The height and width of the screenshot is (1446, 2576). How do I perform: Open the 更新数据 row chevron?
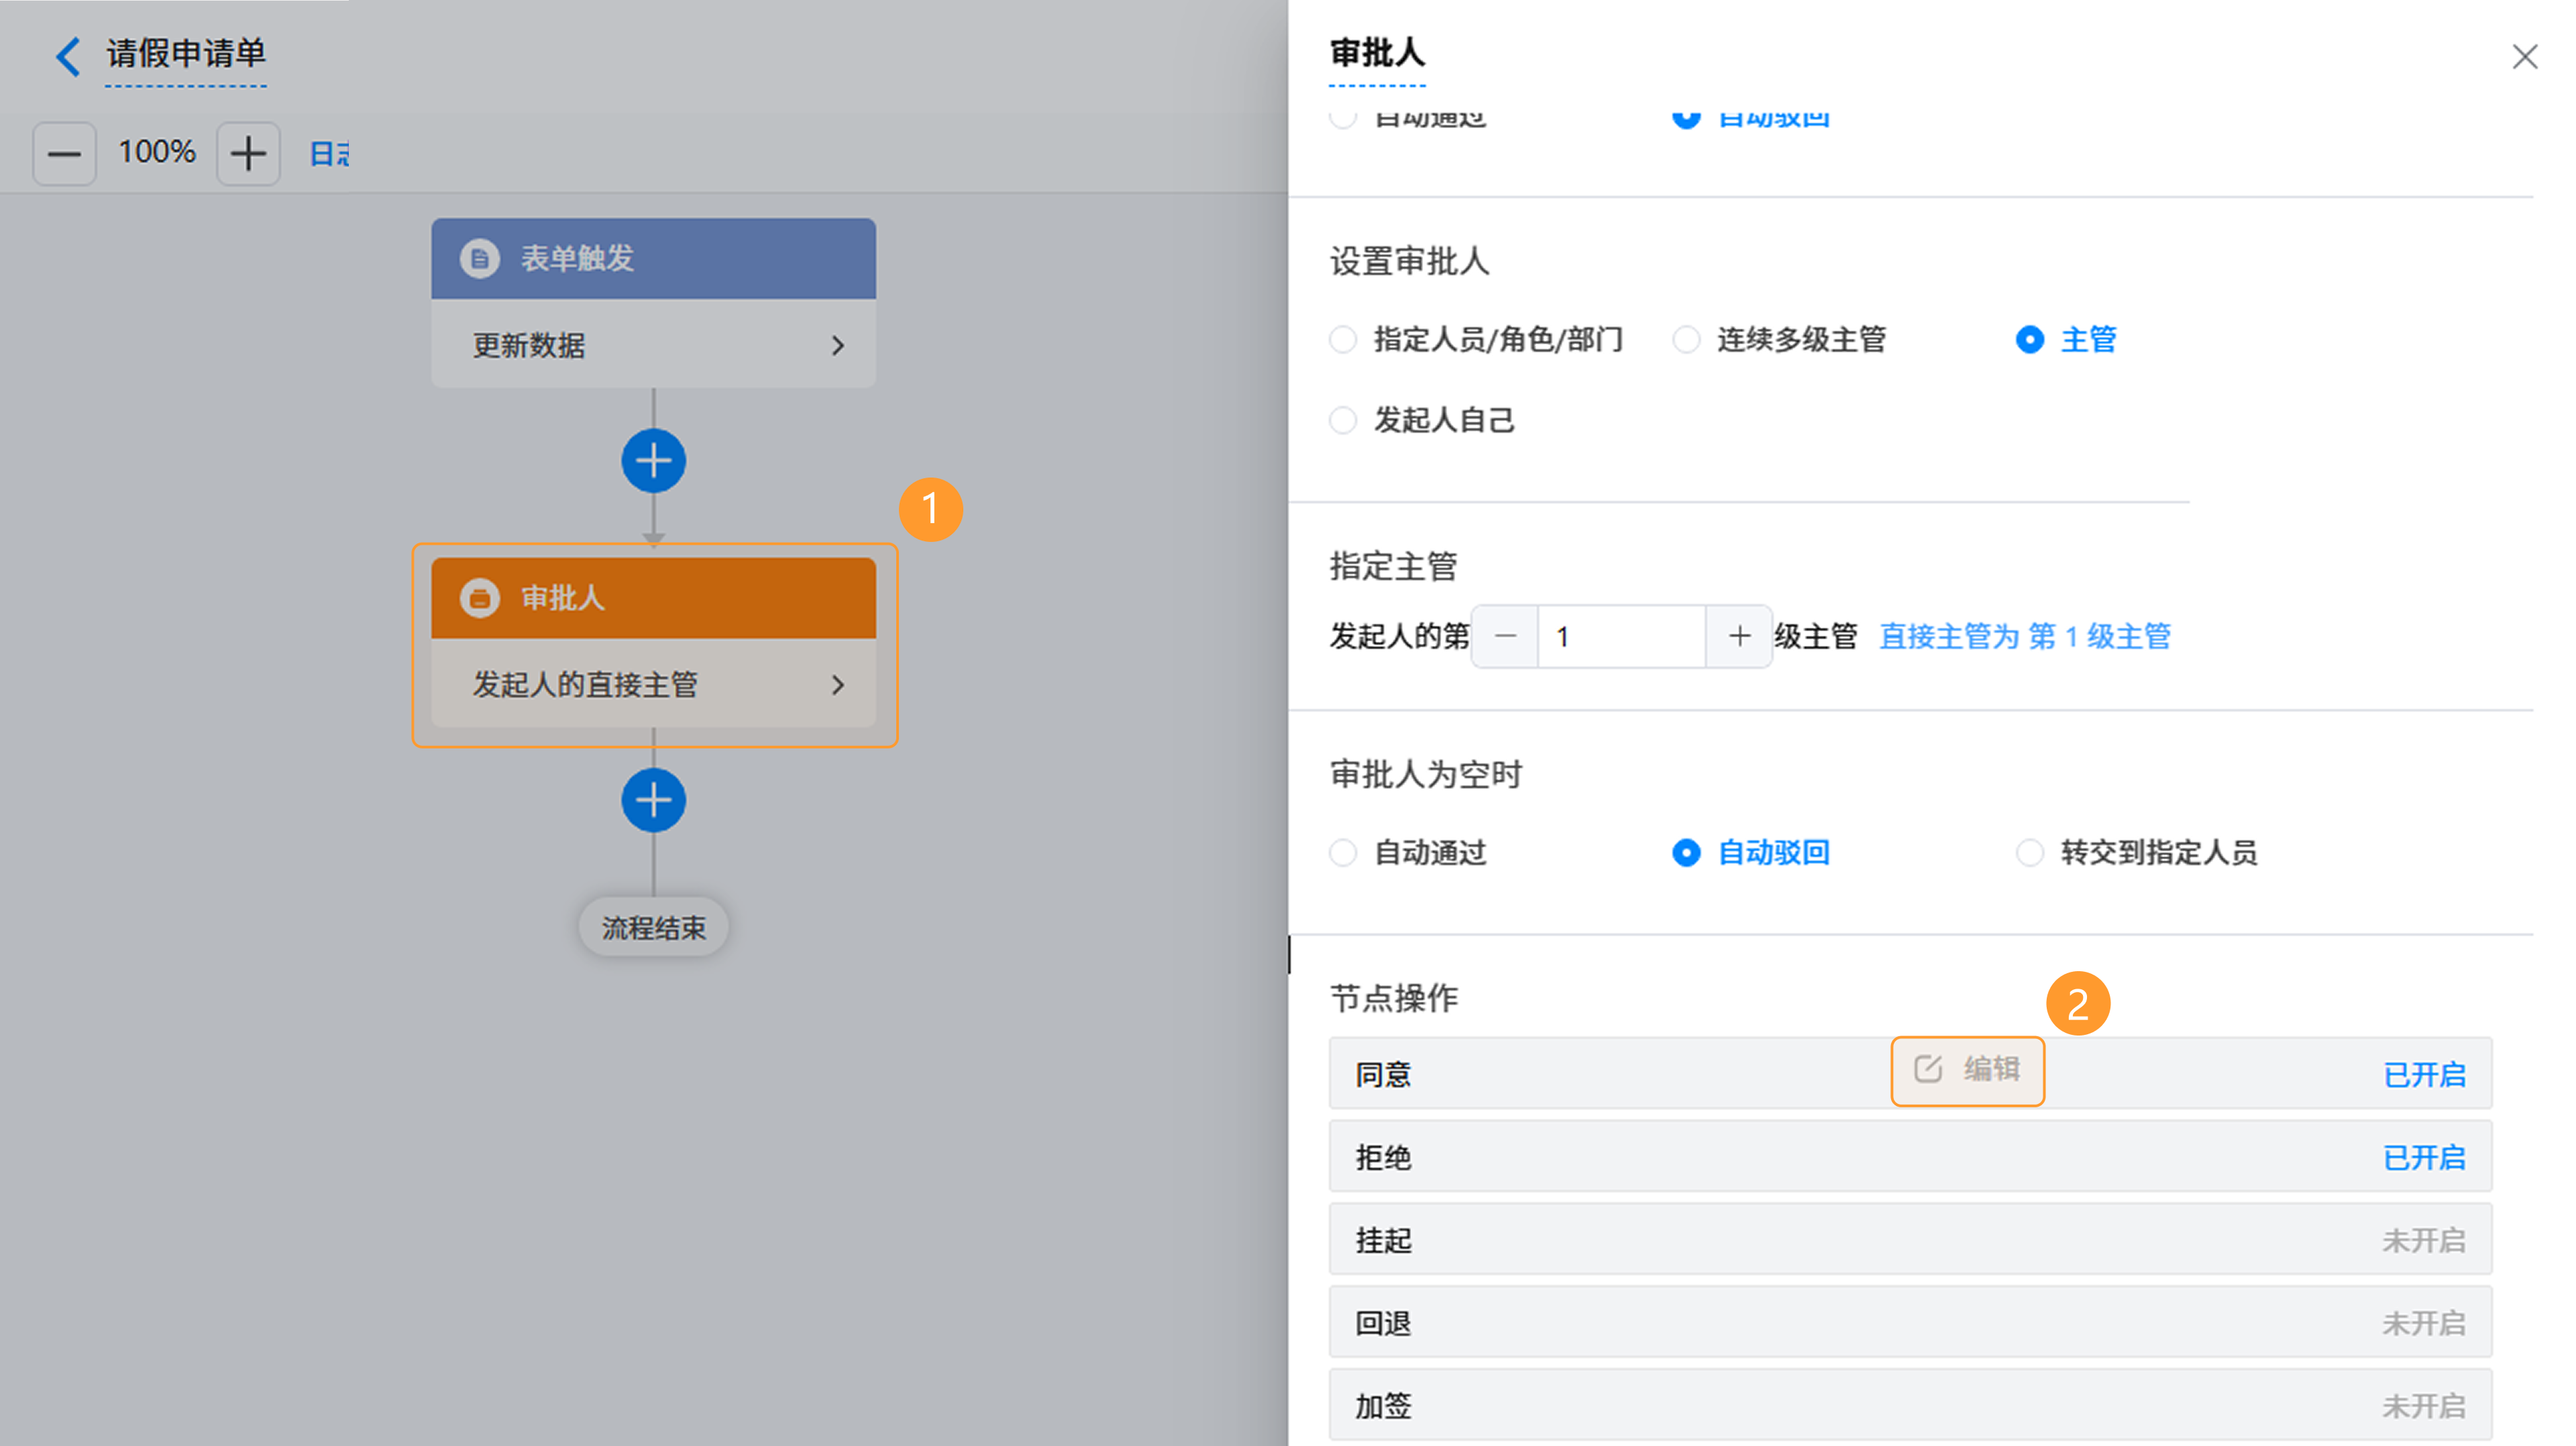point(838,346)
